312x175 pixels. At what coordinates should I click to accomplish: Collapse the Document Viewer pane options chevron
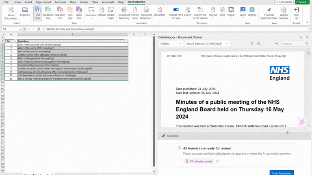click(301, 37)
